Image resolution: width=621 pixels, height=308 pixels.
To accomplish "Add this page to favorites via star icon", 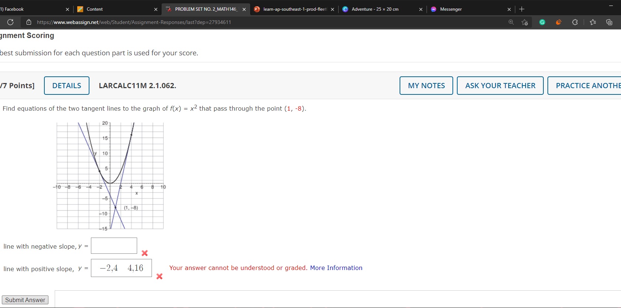I will 525,22.
